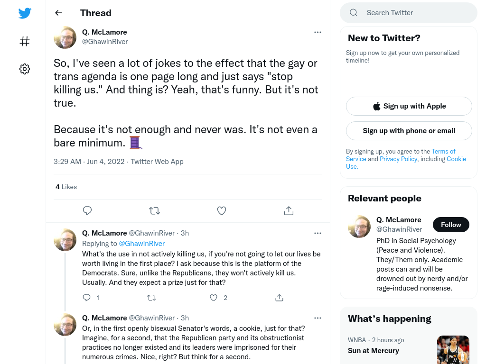Image resolution: width=486 pixels, height=364 pixels.
Task: Follow Q. McLamore in Relevant people
Action: pos(451,225)
